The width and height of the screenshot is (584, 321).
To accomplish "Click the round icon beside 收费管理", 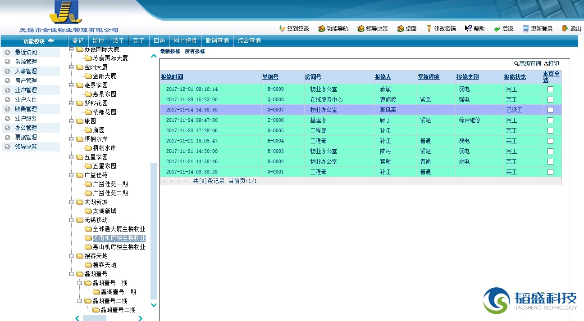I will pos(7,109).
